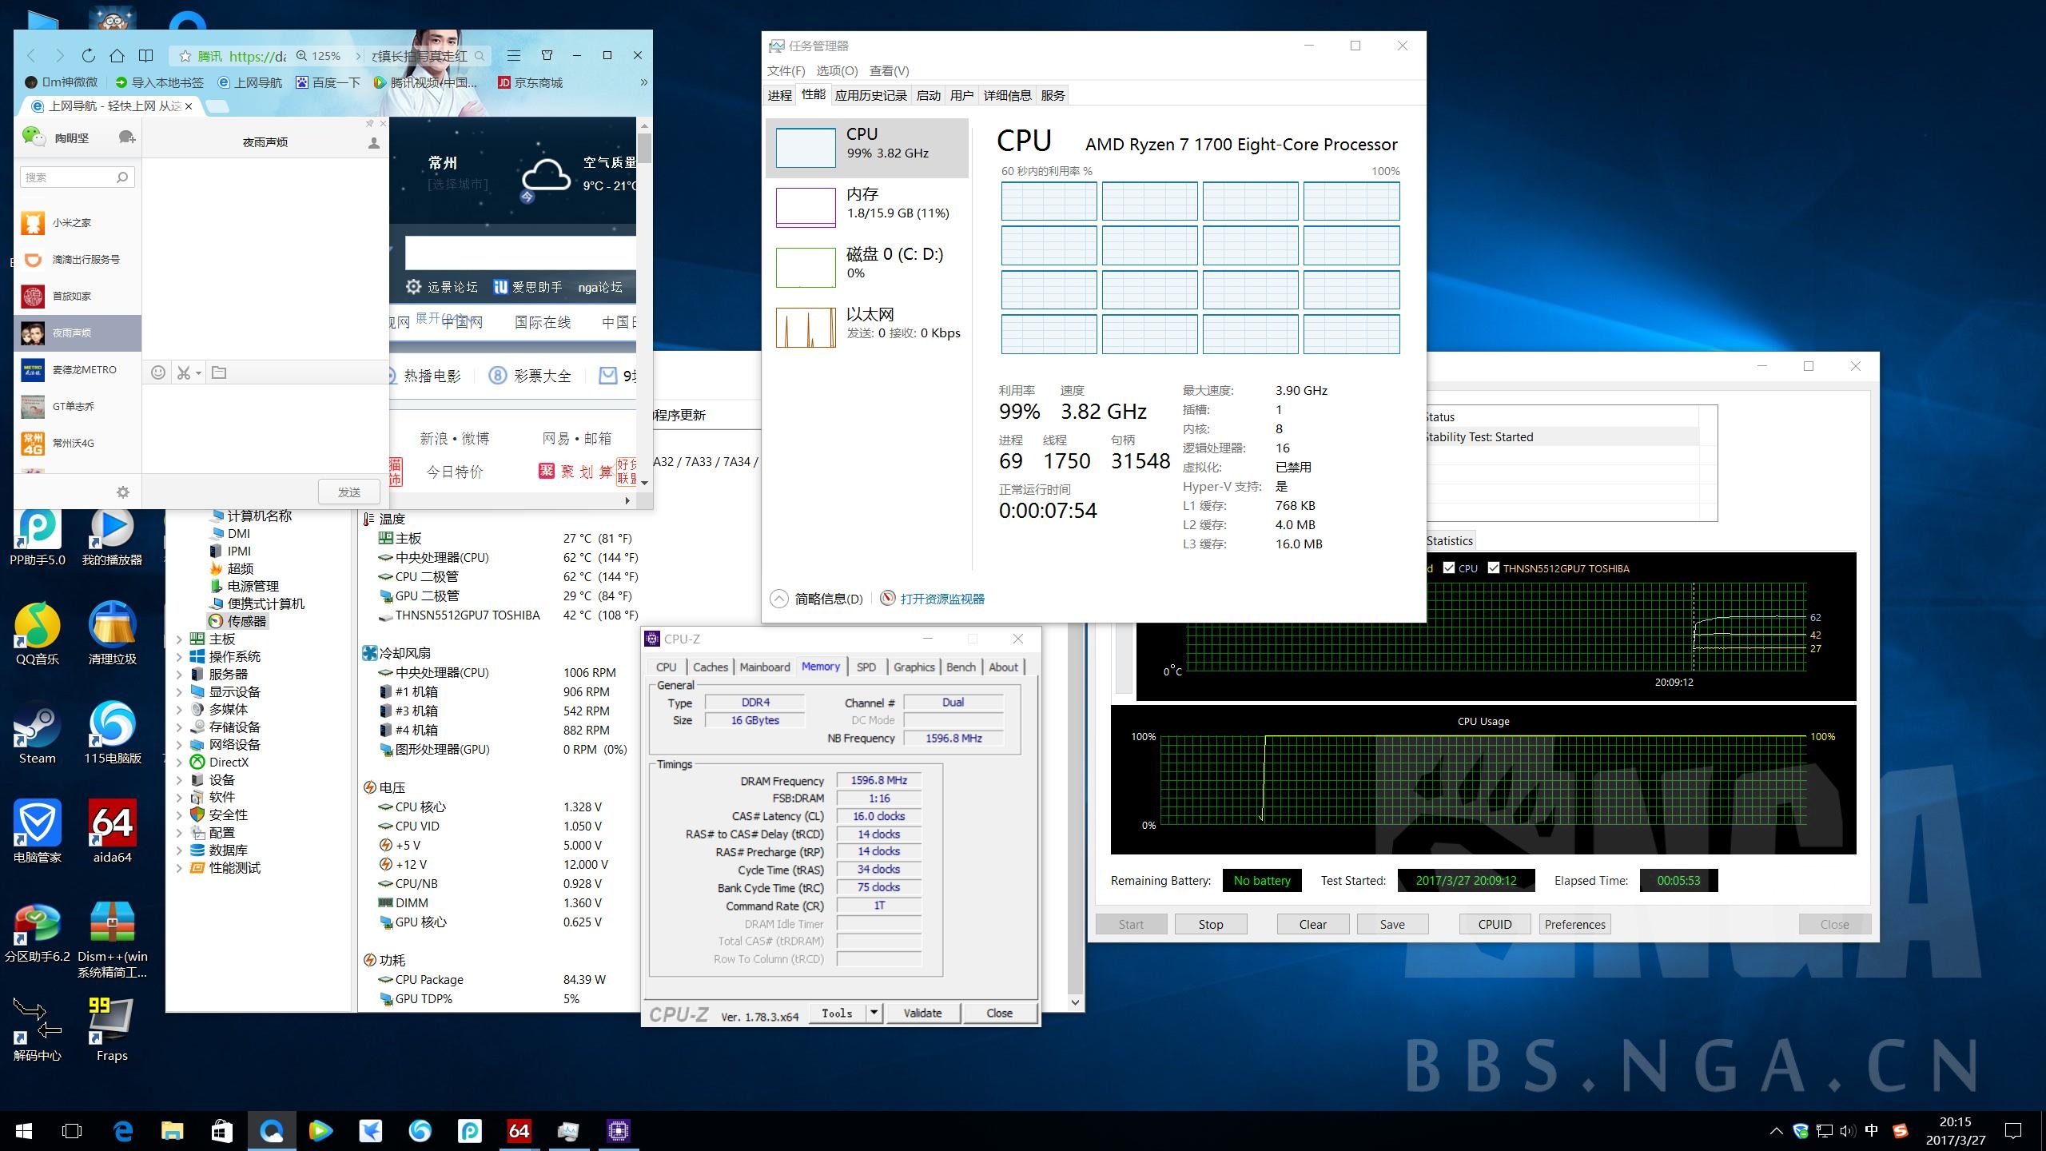Viewport: 2046px width, 1151px height.
Task: Open 麦德龙METRO chat in WeChat list
Action: [78, 370]
